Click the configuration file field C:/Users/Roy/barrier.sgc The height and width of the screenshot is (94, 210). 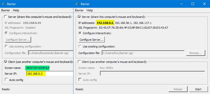(143, 53)
